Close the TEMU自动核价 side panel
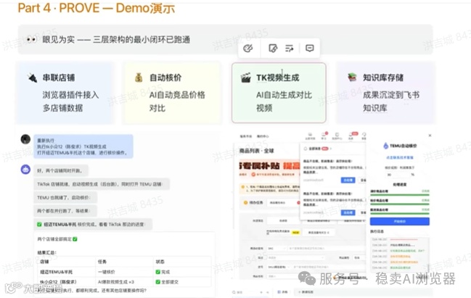Screen dimensions: 471x298 point(430,136)
